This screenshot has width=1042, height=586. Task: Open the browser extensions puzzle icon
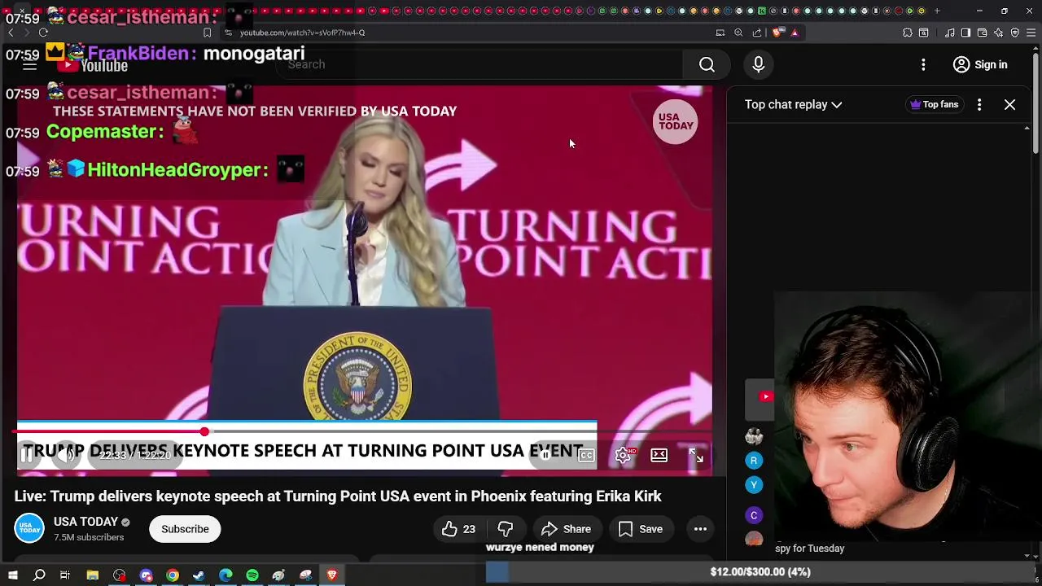click(908, 33)
